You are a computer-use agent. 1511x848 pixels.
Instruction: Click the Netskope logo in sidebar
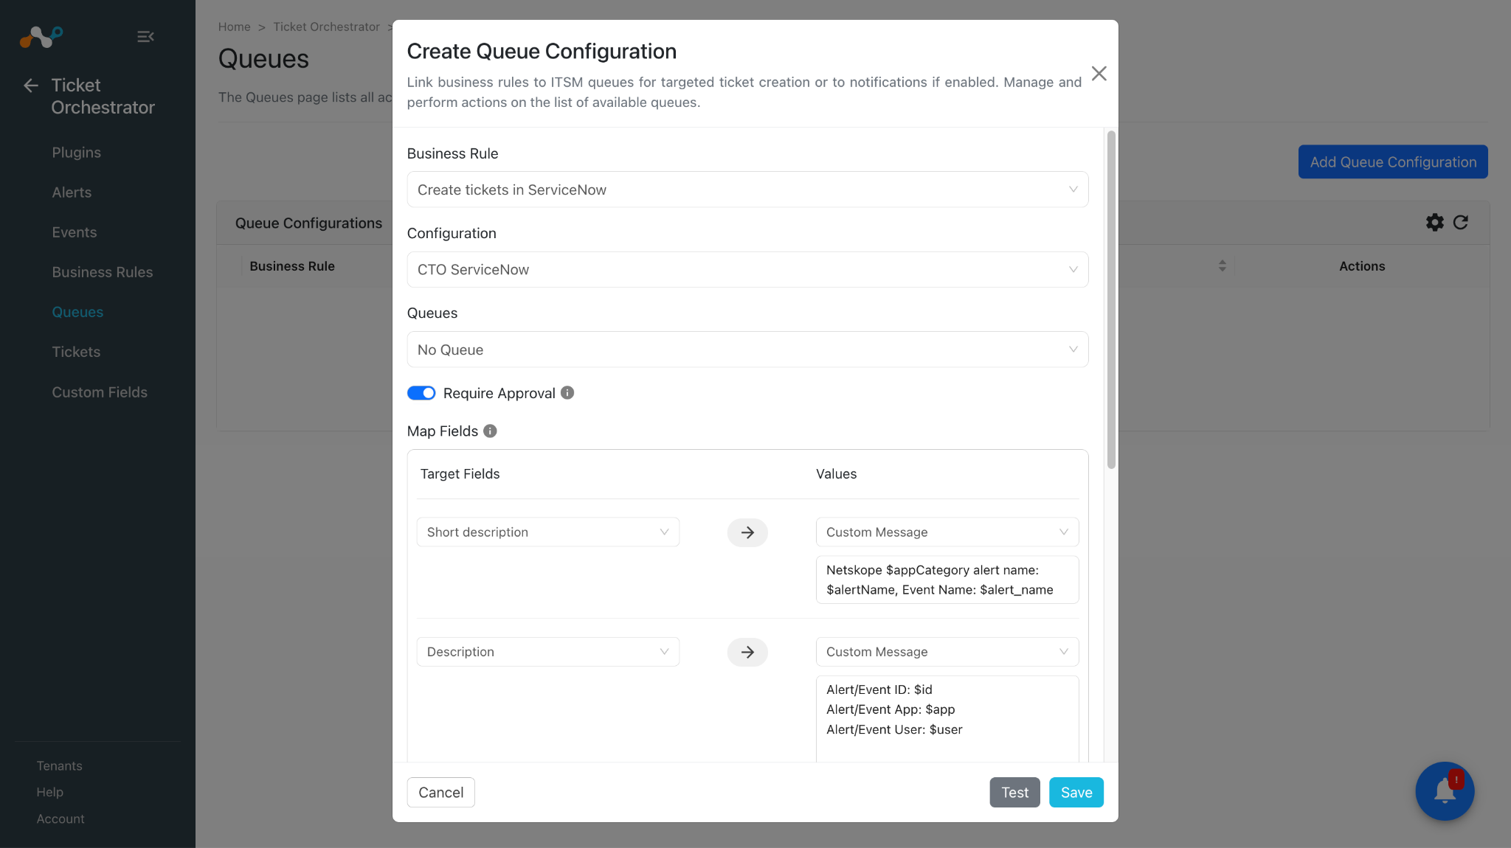click(x=41, y=37)
